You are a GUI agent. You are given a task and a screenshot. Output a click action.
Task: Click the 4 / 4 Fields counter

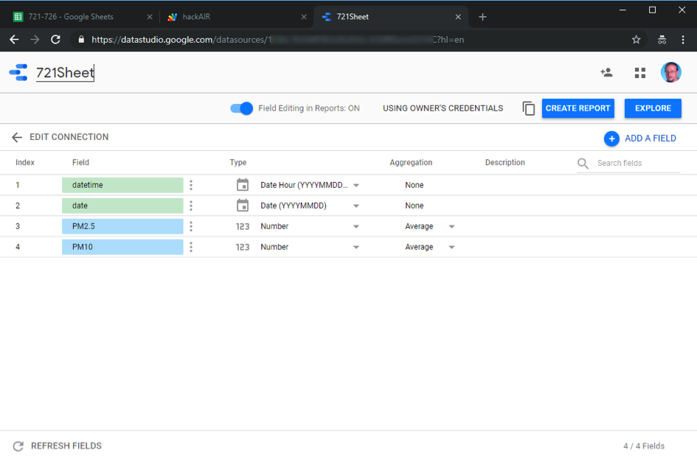[644, 446]
